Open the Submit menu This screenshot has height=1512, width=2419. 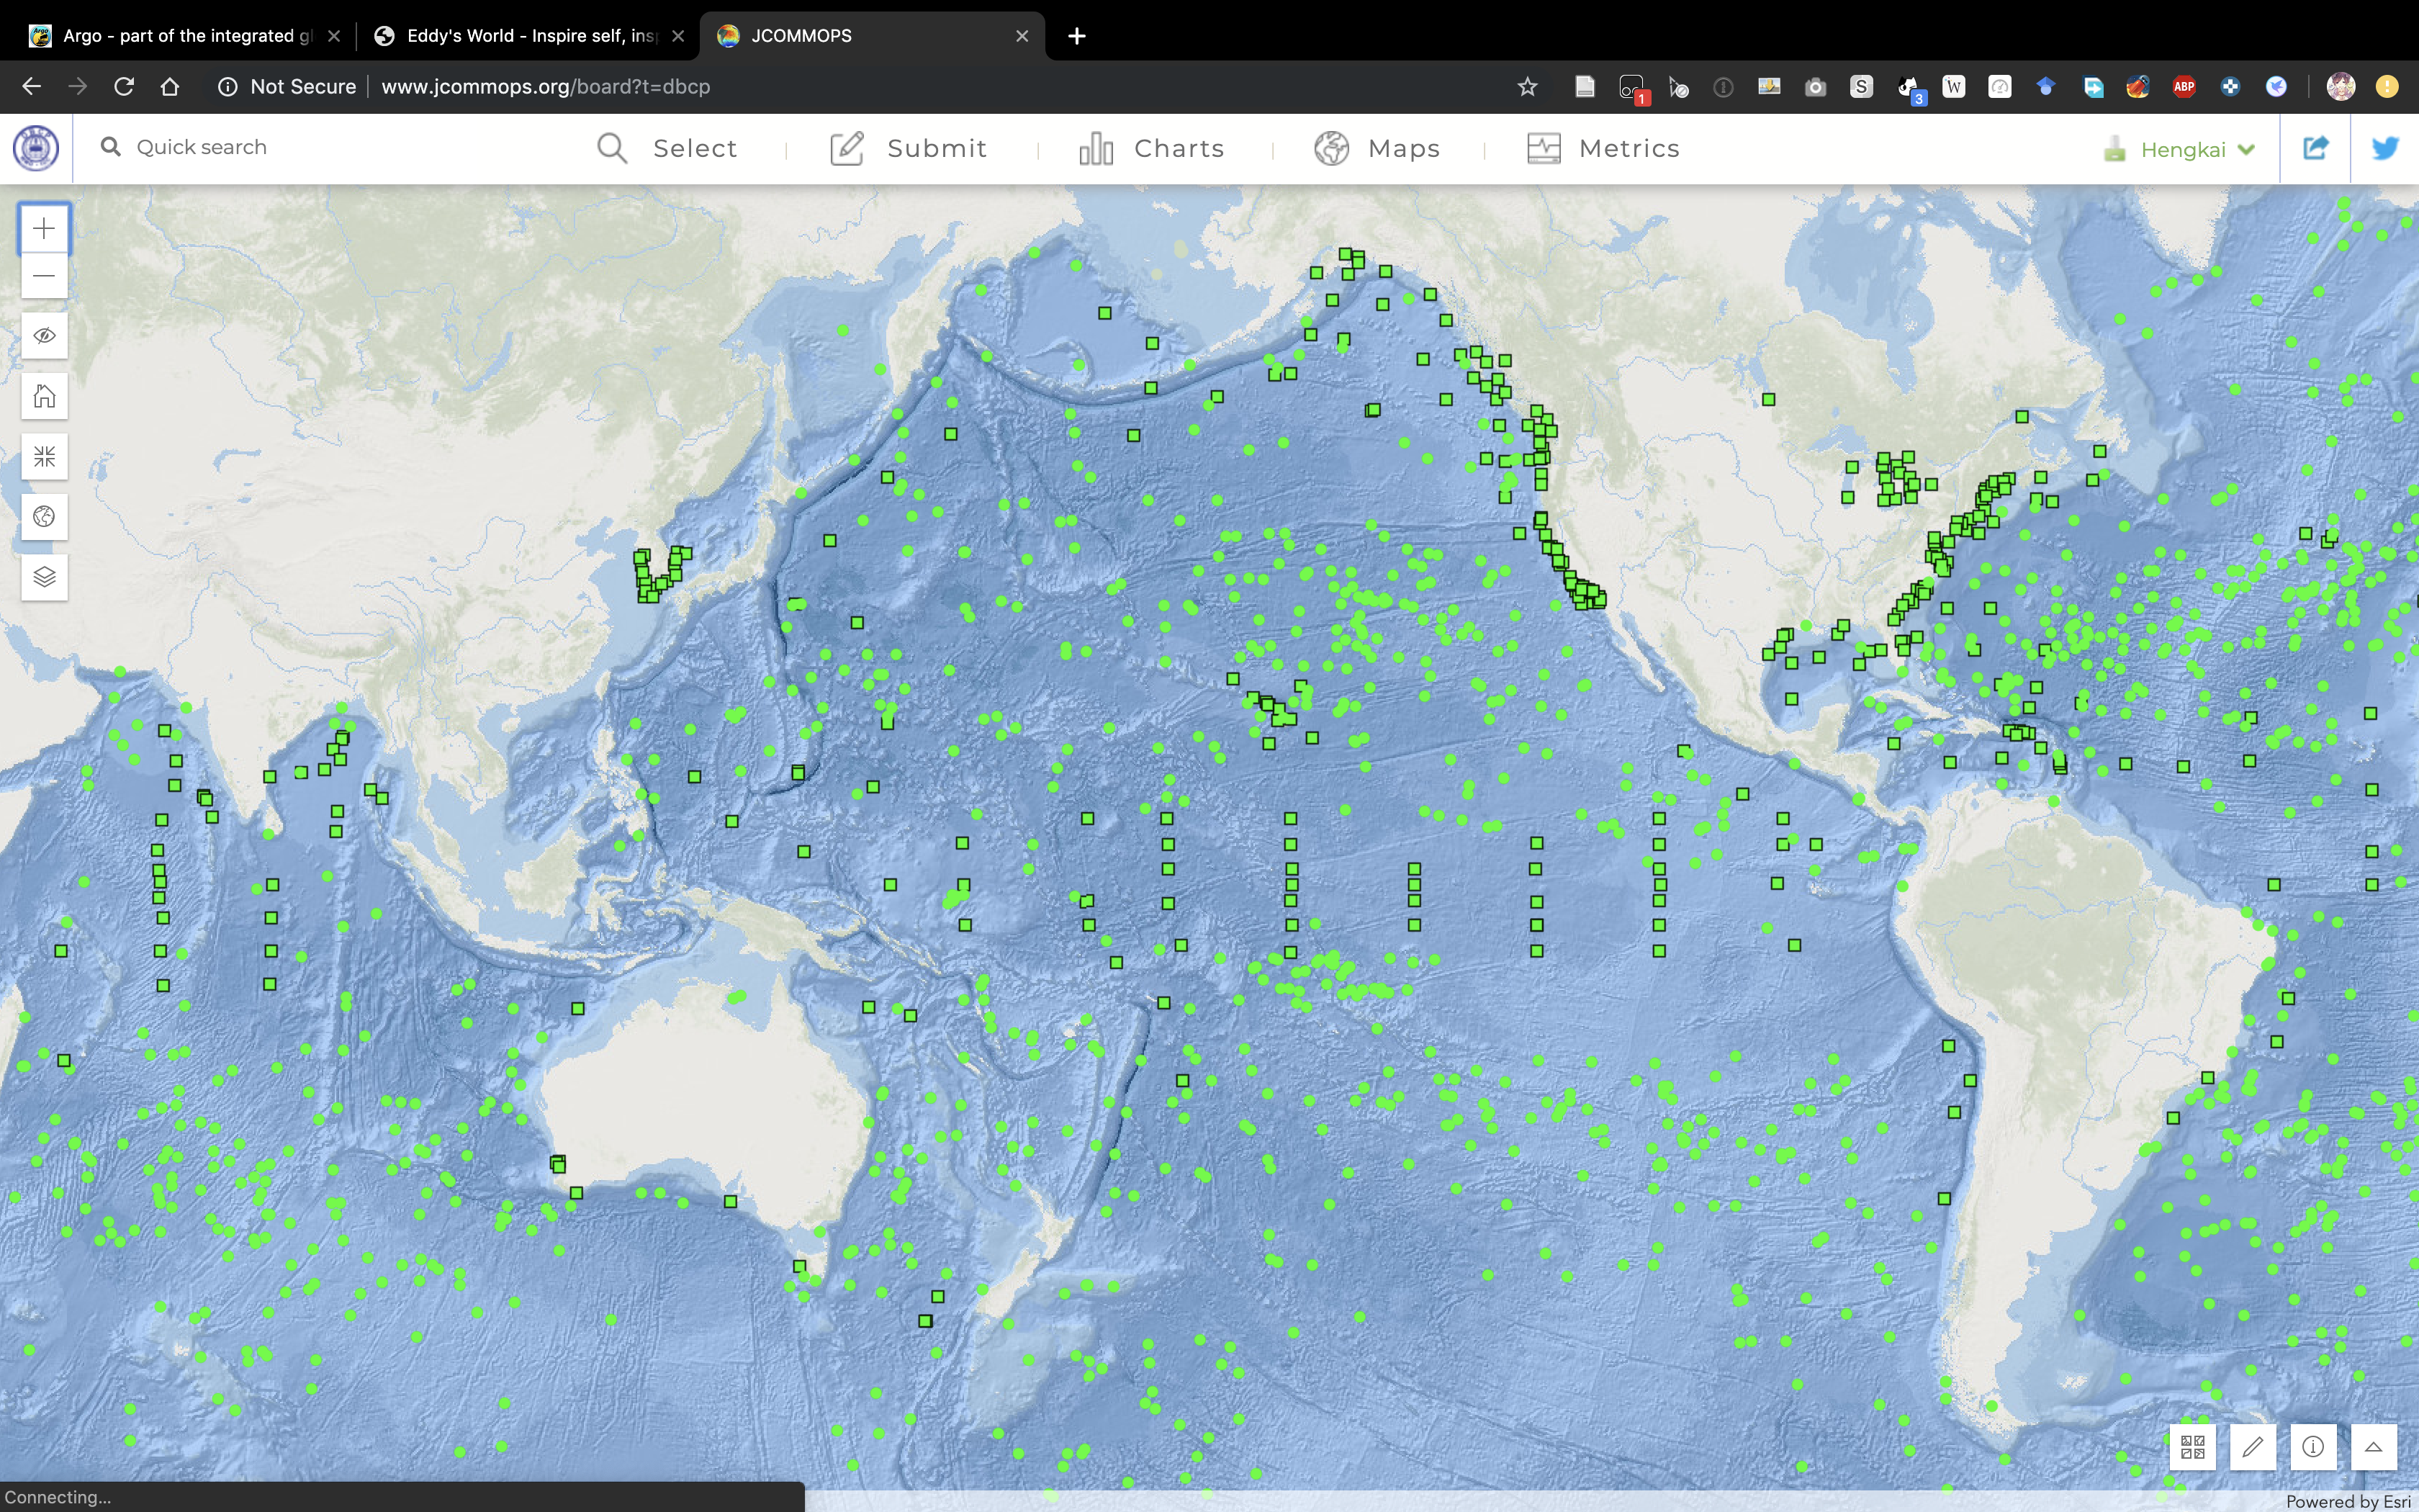pyautogui.click(x=909, y=148)
